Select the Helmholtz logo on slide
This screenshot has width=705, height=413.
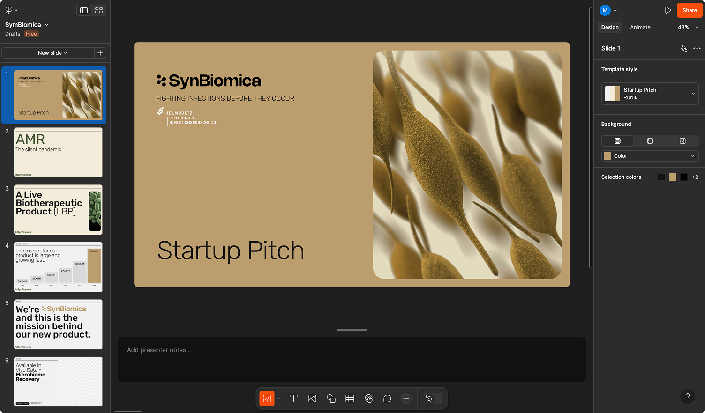click(187, 117)
